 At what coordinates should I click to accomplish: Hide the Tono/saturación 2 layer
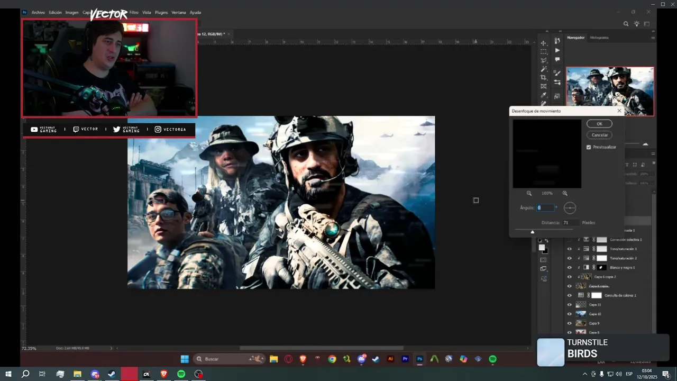tap(570, 258)
